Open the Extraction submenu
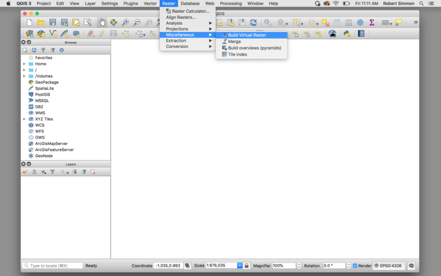This screenshot has width=441, height=276. point(188,41)
